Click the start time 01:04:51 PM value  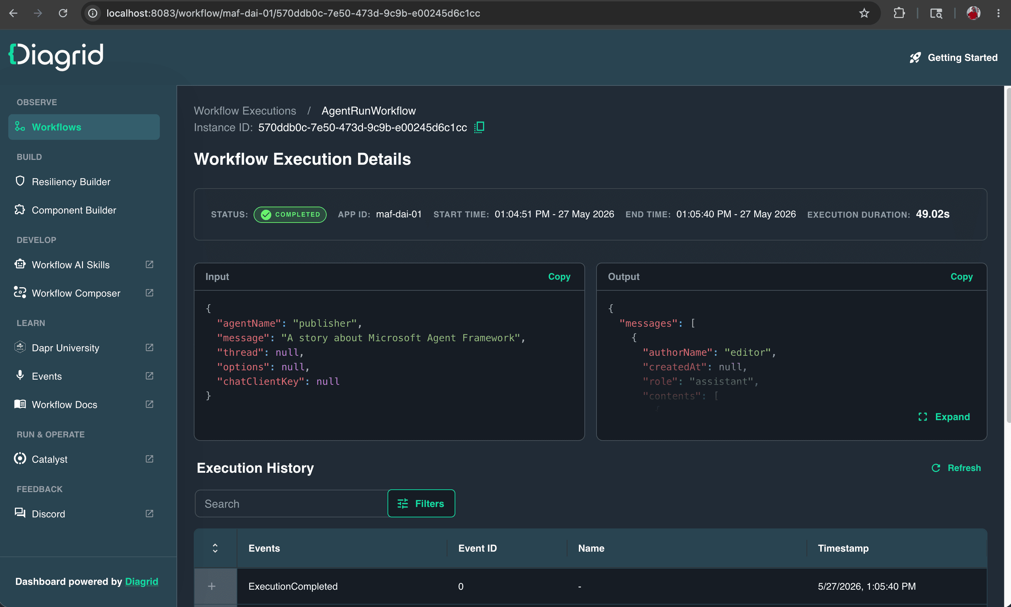(x=554, y=214)
